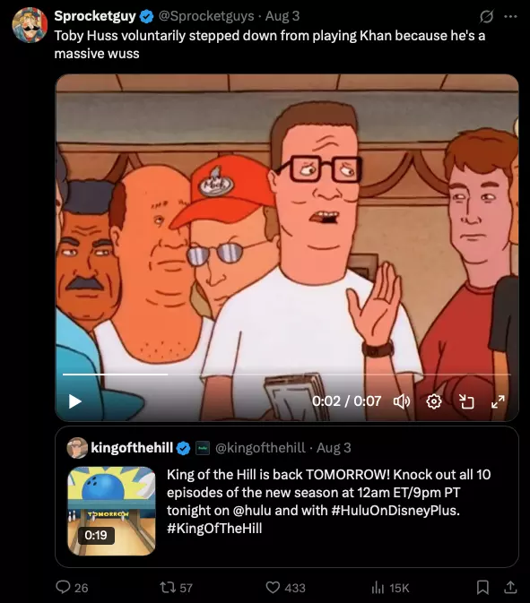Repost the tweet with 57 reposts

click(x=176, y=587)
